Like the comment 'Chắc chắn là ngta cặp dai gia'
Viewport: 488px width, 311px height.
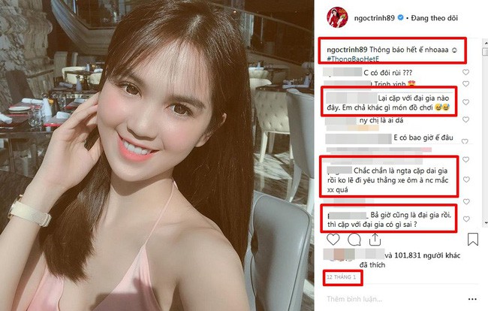pos(466,180)
